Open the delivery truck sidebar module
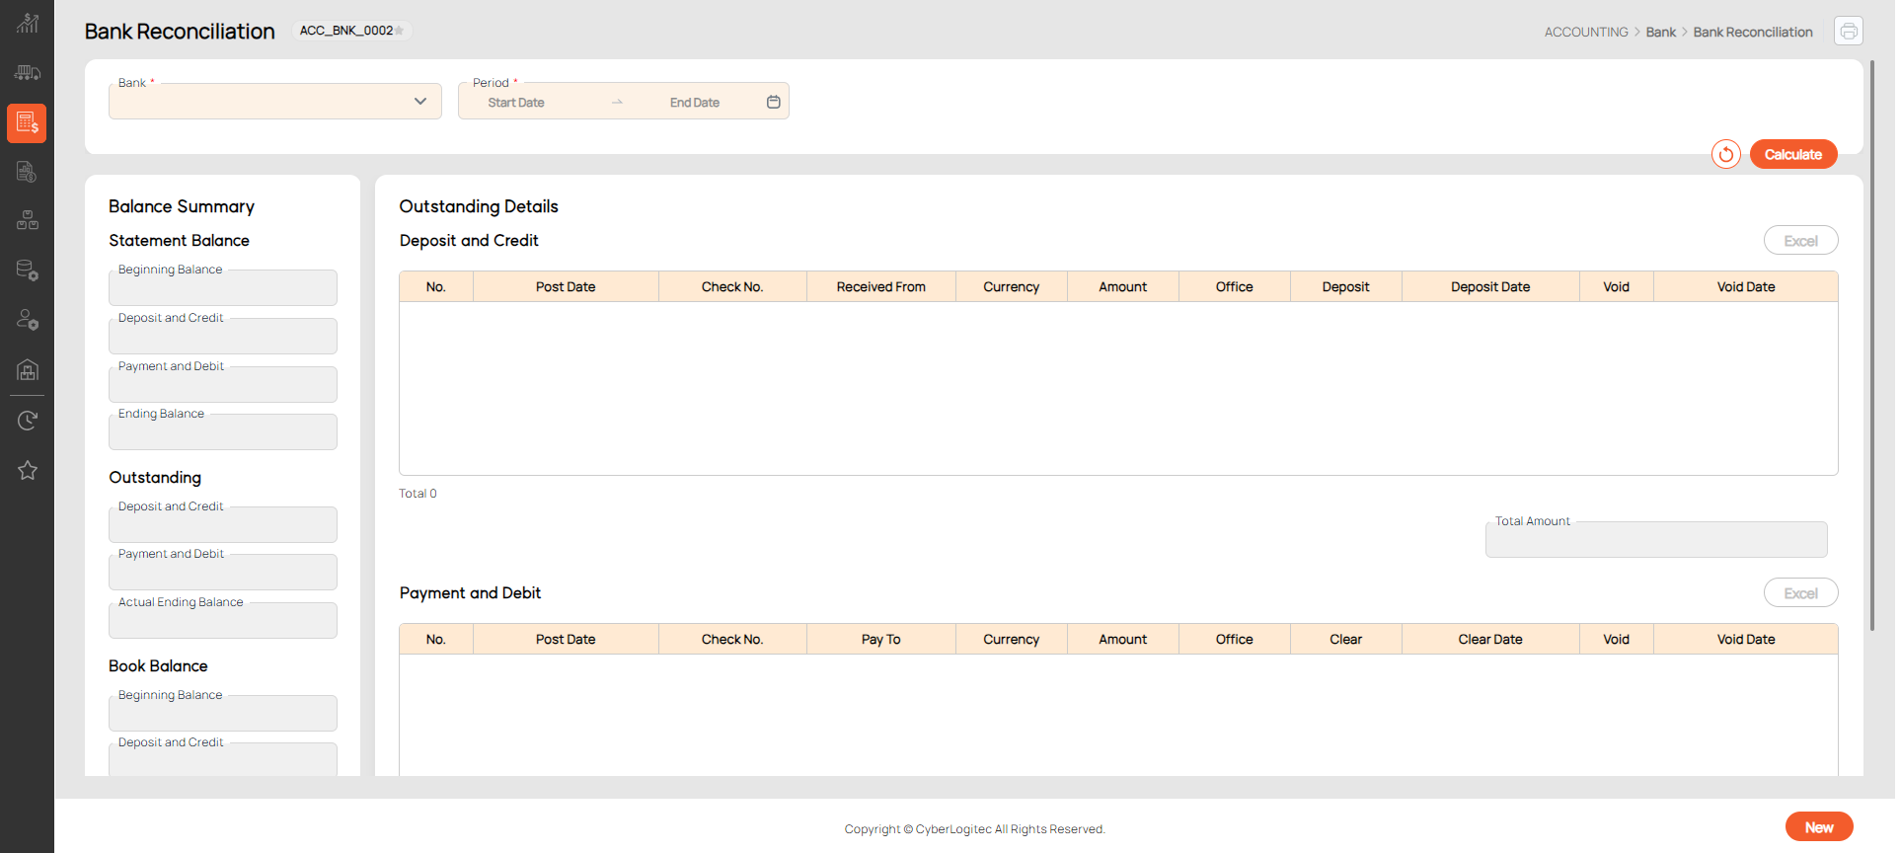The width and height of the screenshot is (1900, 853). pyautogui.click(x=27, y=73)
